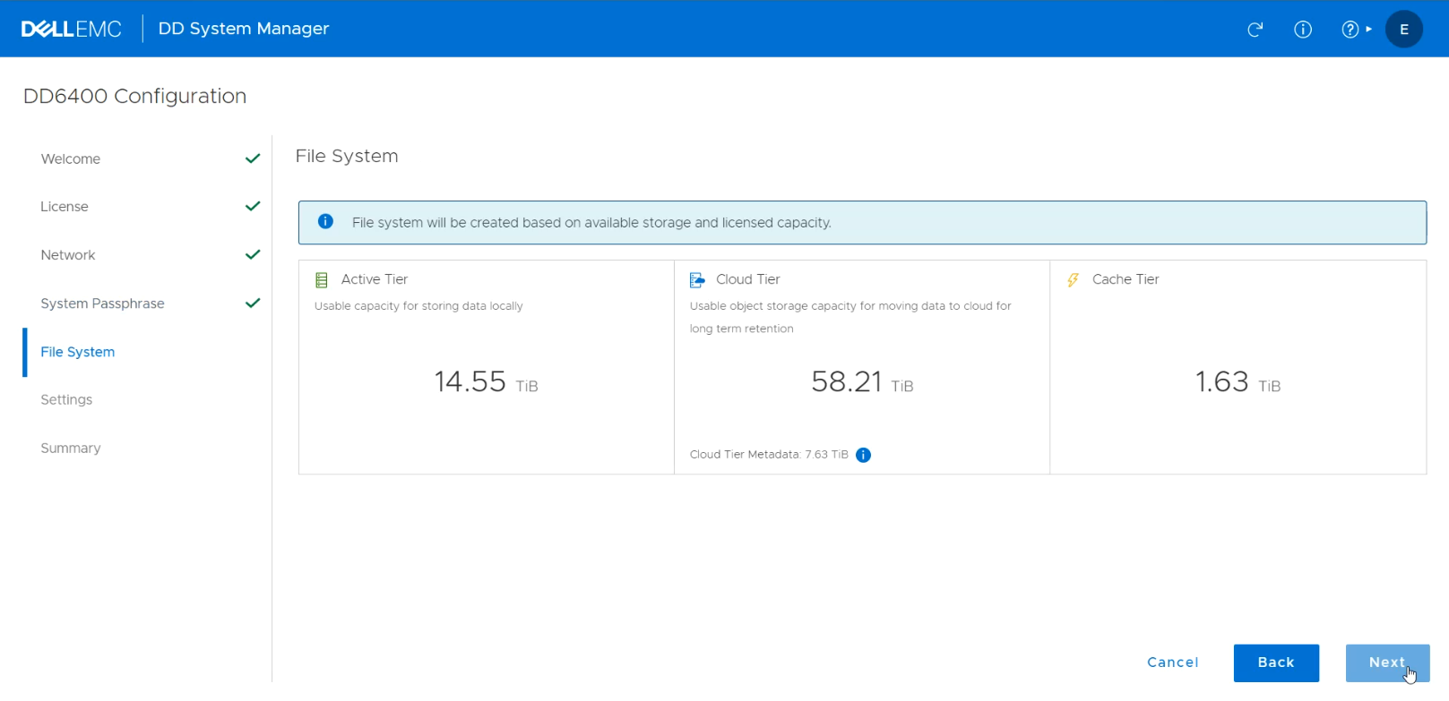This screenshot has height=701, width=1449.
Task: Click the Network step checkmark
Action: [253, 254]
